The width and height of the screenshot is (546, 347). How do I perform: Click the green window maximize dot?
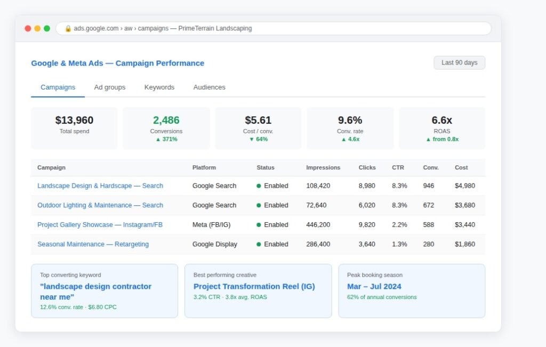coord(47,29)
